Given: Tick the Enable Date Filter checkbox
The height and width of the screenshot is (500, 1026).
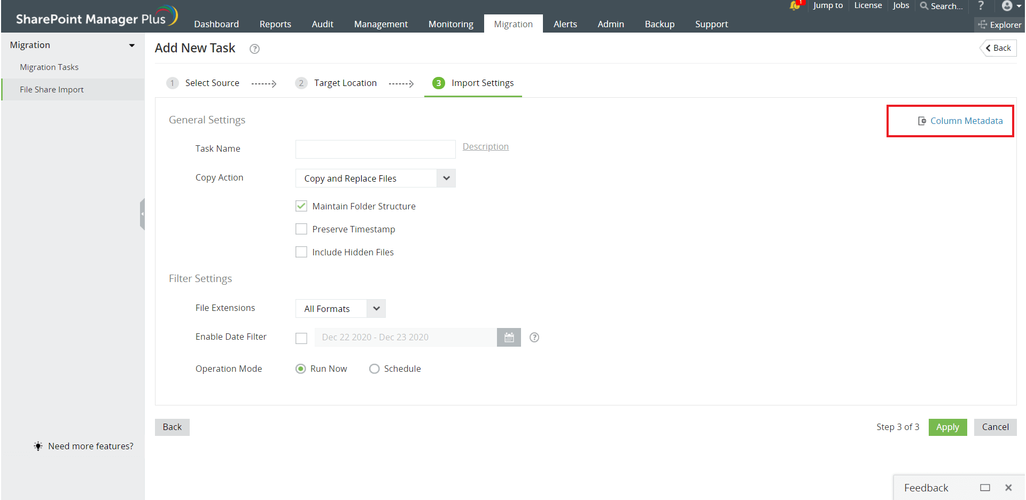Looking at the screenshot, I should click(301, 338).
